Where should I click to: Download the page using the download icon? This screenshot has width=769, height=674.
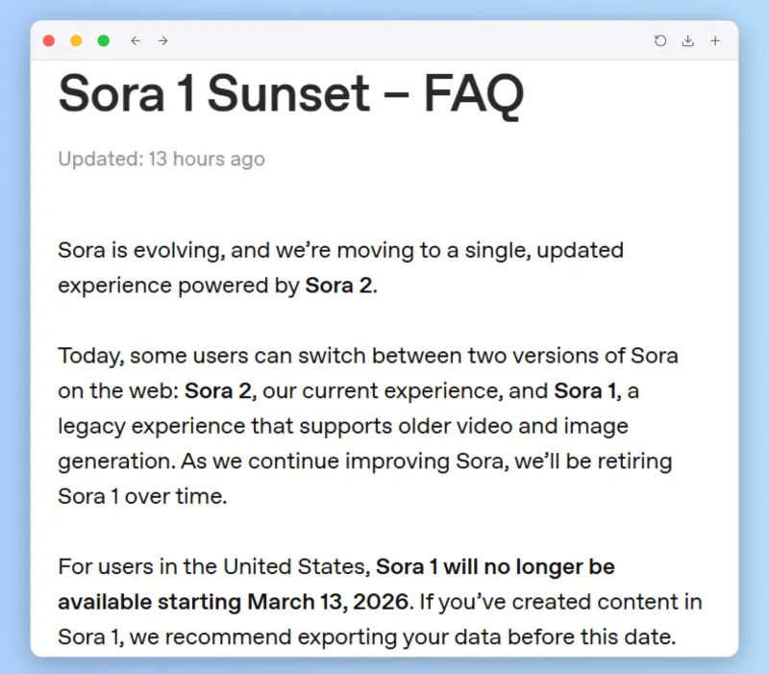tap(688, 40)
